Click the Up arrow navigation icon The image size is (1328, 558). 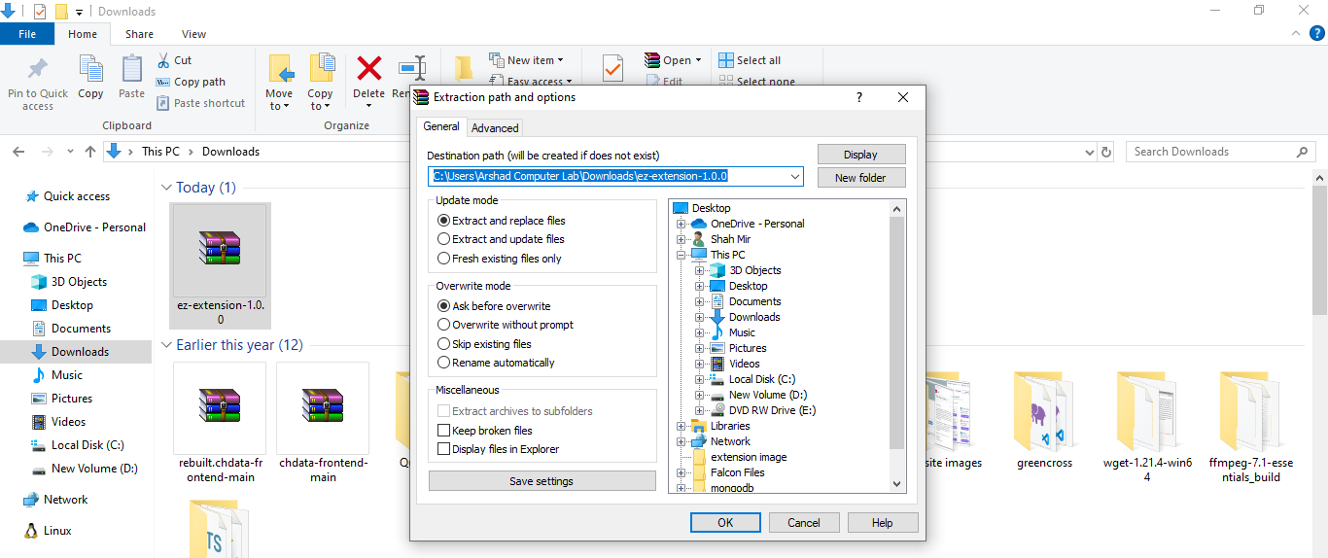(x=90, y=152)
